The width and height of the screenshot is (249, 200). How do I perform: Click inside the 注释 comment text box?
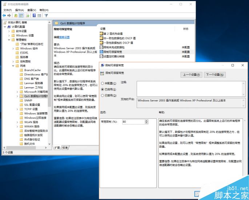(189, 88)
